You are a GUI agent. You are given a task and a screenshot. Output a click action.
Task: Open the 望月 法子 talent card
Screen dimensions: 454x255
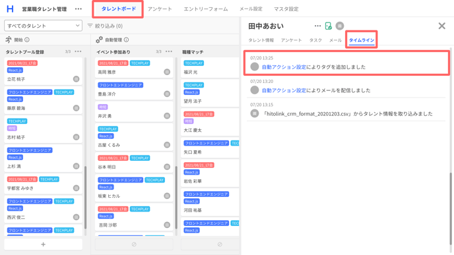click(x=211, y=93)
